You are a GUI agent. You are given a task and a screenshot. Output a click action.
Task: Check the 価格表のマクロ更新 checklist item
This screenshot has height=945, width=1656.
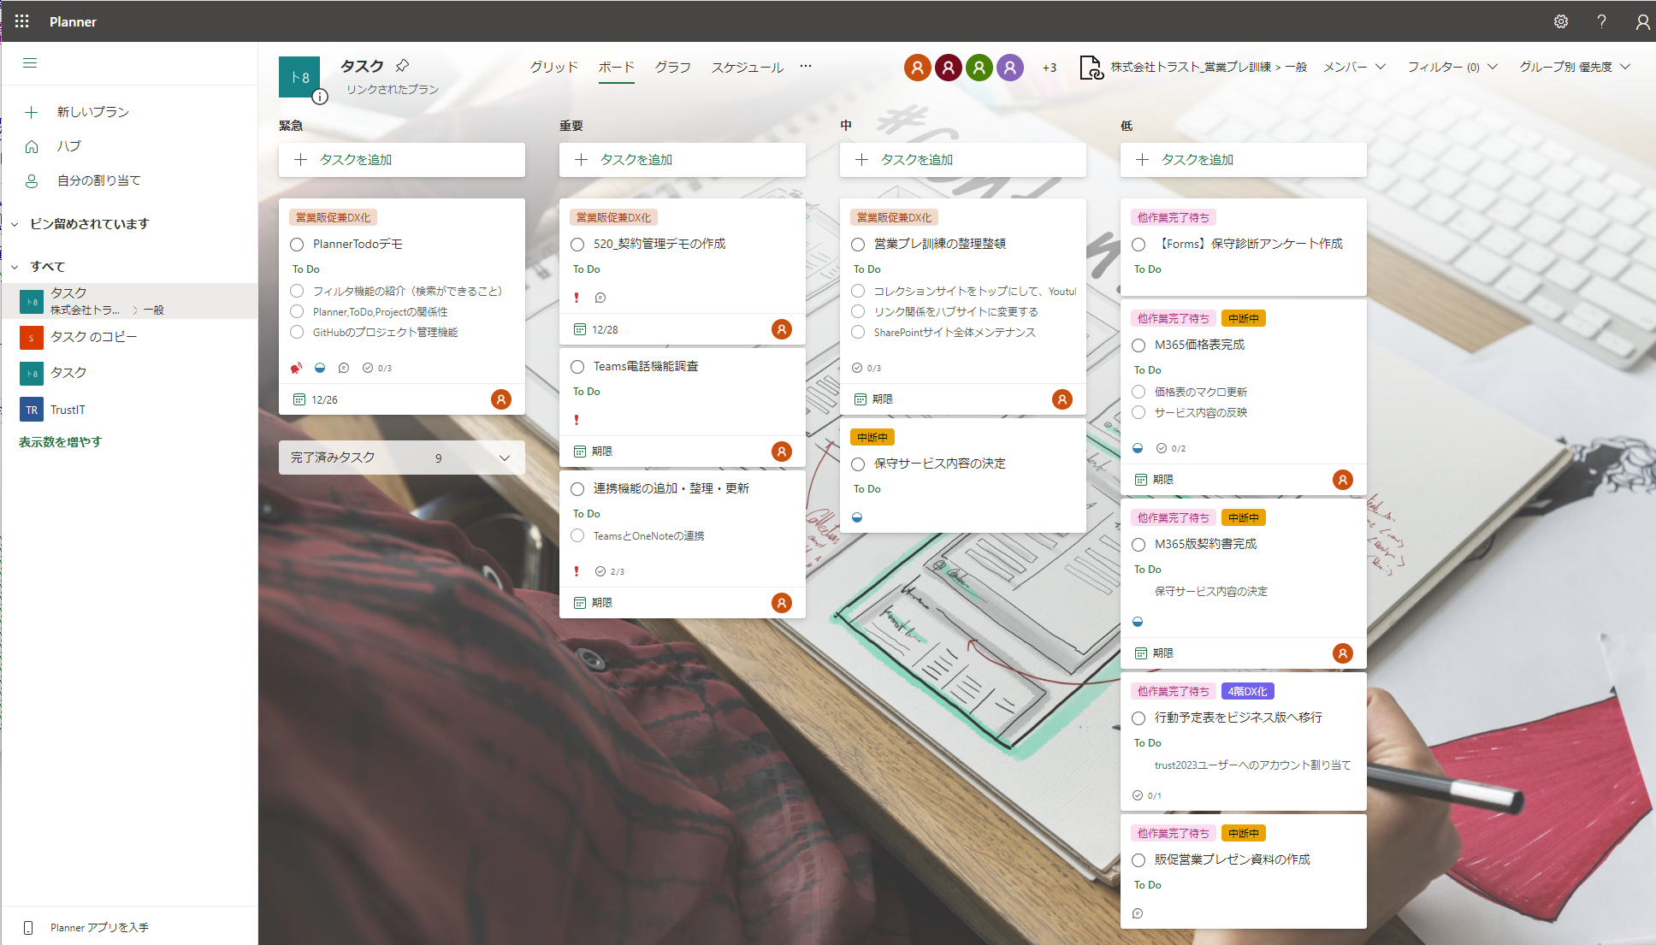point(1138,392)
